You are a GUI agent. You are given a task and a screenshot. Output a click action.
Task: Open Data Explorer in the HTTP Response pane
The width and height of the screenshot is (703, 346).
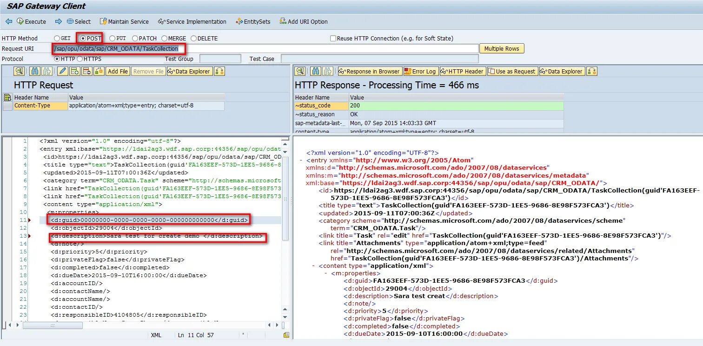pos(562,71)
